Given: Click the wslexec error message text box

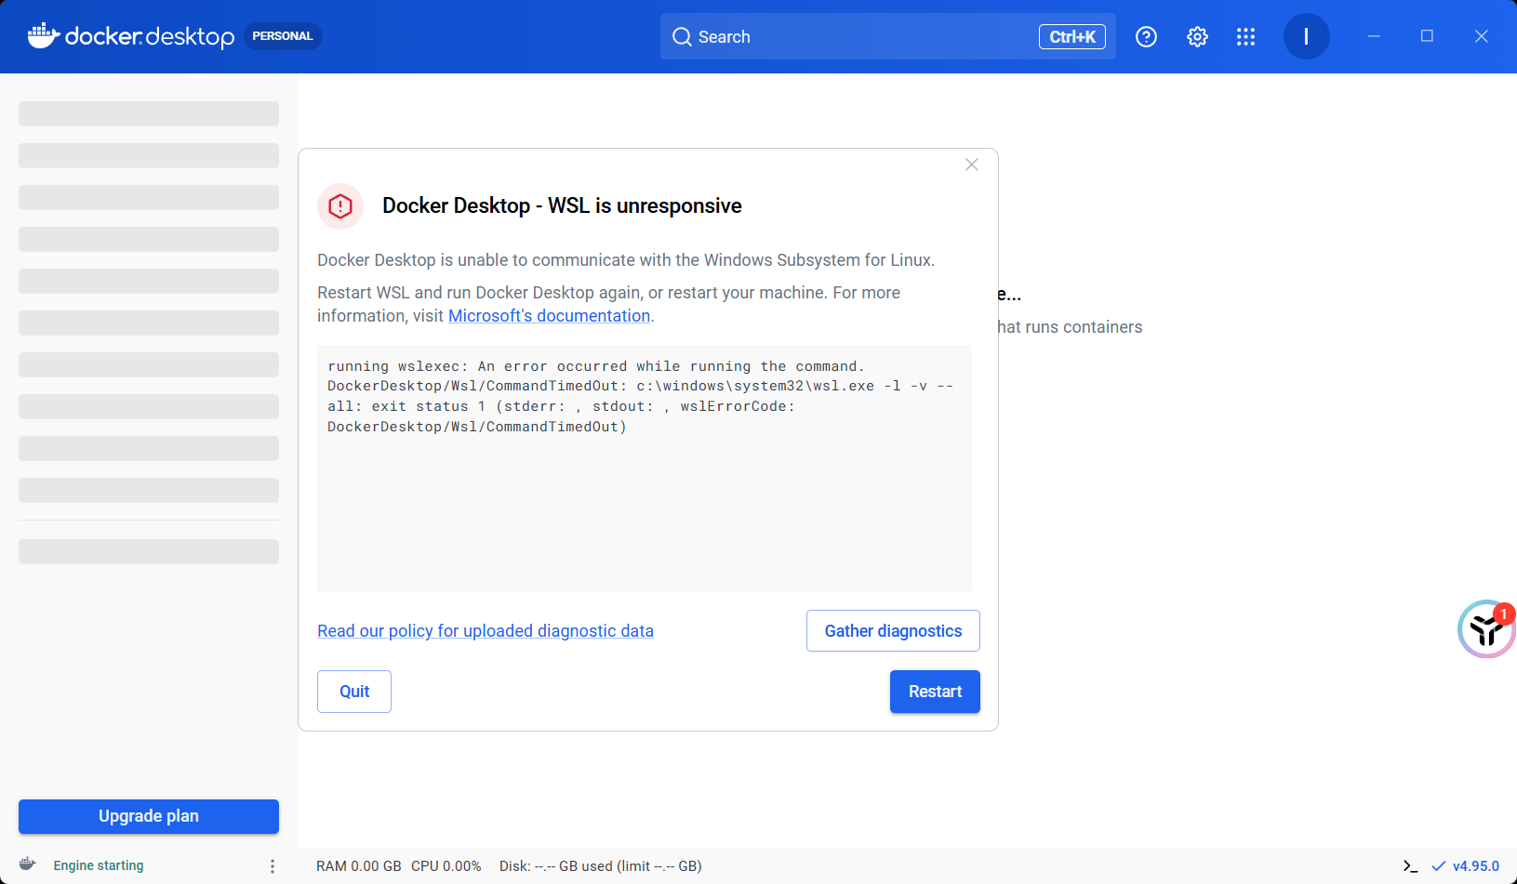Looking at the screenshot, I should 644,468.
